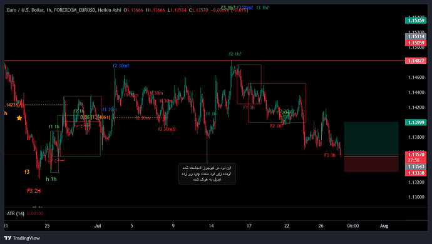The height and width of the screenshot is (244, 432).
Task: Click the bar countdown timer 27:58
Action: pos(414,160)
